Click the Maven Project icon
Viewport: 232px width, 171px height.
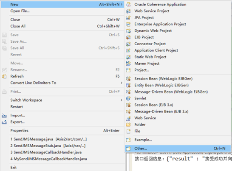[x=128, y=63]
